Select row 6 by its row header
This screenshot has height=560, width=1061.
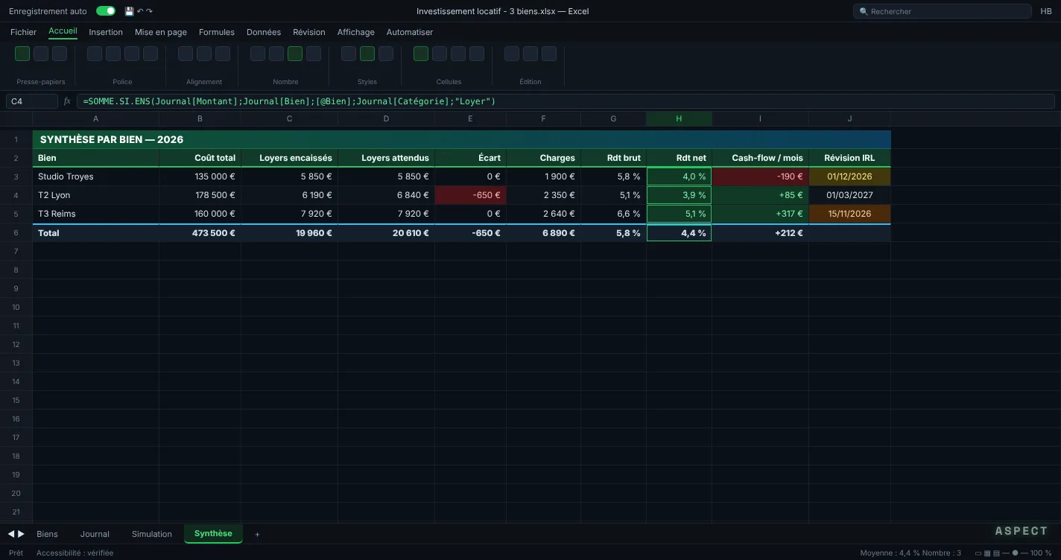coord(16,232)
